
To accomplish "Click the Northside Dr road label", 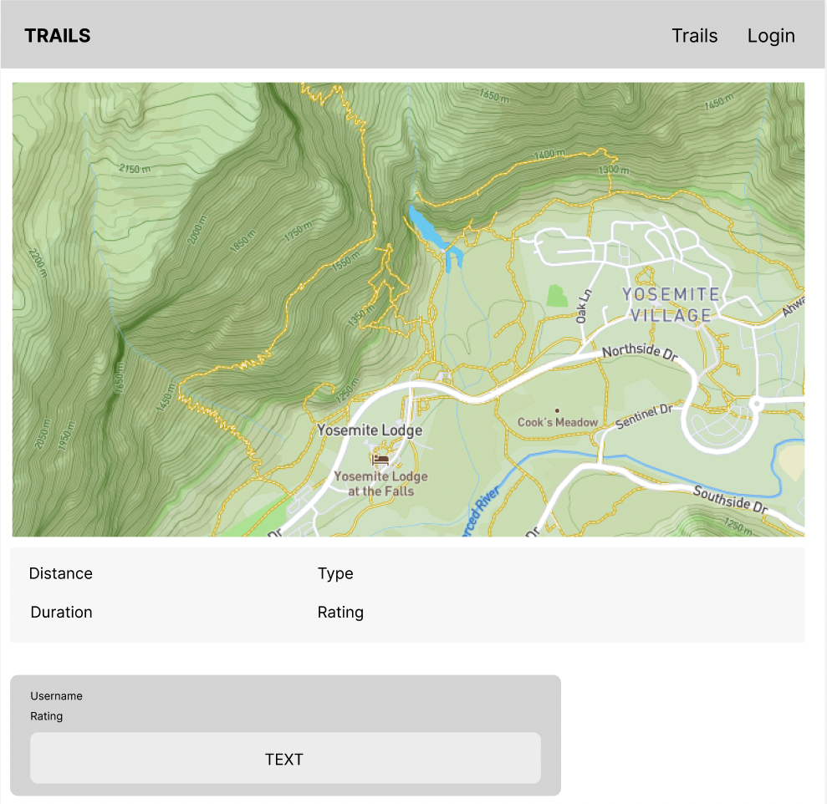I will click(640, 352).
